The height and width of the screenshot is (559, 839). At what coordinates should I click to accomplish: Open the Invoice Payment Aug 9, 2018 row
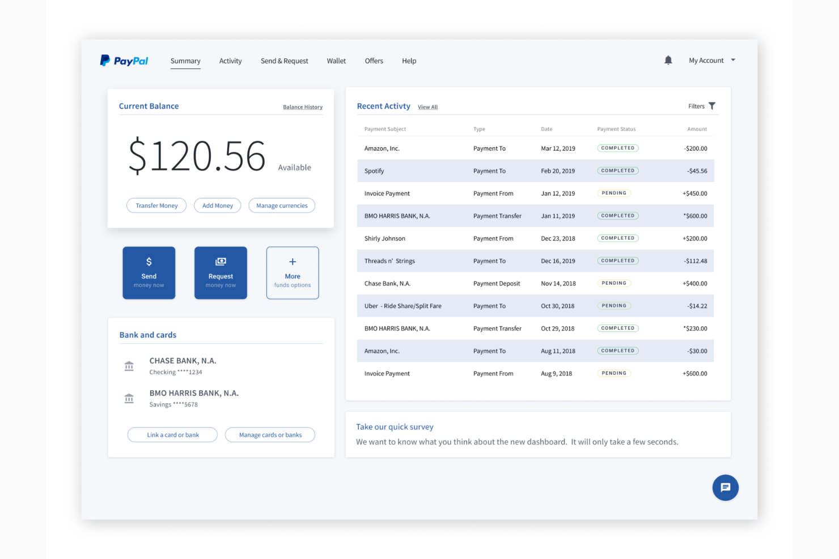(536, 373)
